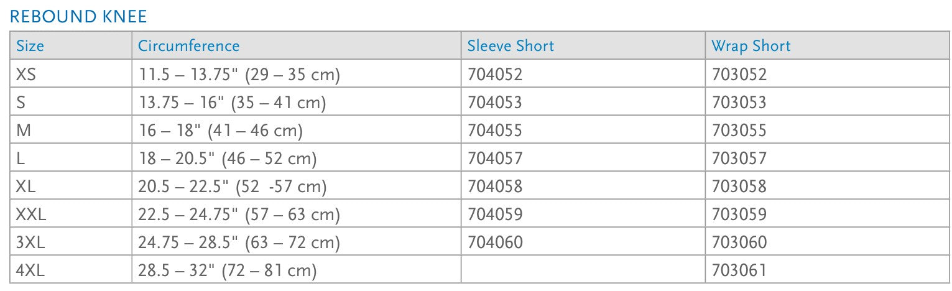952x291 pixels.
Task: Click Sleeve Short part number 704052
Action: pyautogui.click(x=495, y=75)
